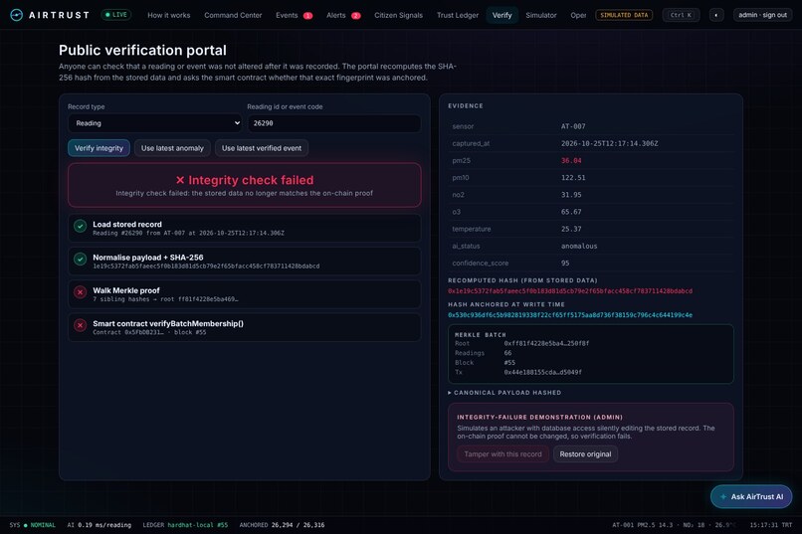Open the Ctrl K command palette

click(681, 15)
